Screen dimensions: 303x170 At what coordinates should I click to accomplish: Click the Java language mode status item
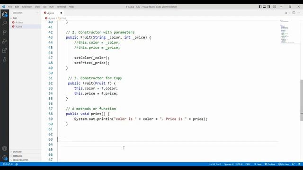[258, 164]
